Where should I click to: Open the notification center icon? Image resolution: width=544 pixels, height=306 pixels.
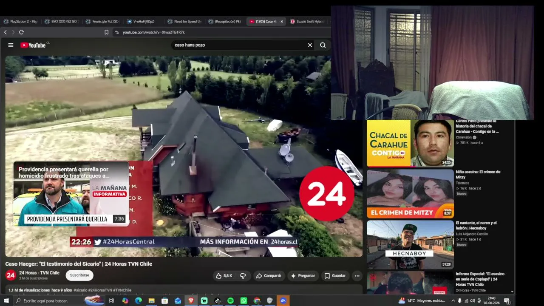tap(507, 301)
